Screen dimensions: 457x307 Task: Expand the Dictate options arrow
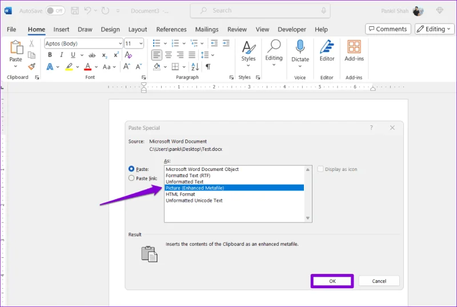pyautogui.click(x=300, y=66)
